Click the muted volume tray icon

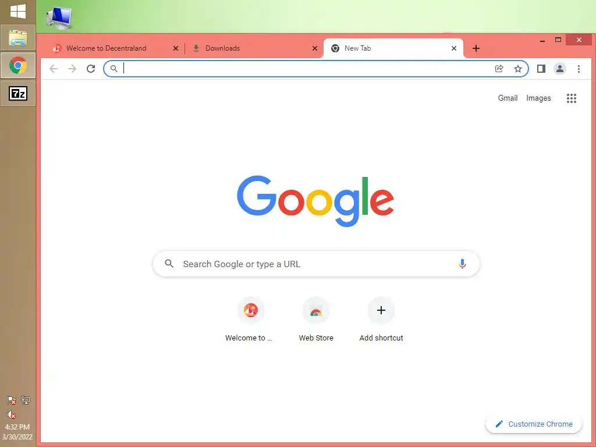click(x=12, y=414)
